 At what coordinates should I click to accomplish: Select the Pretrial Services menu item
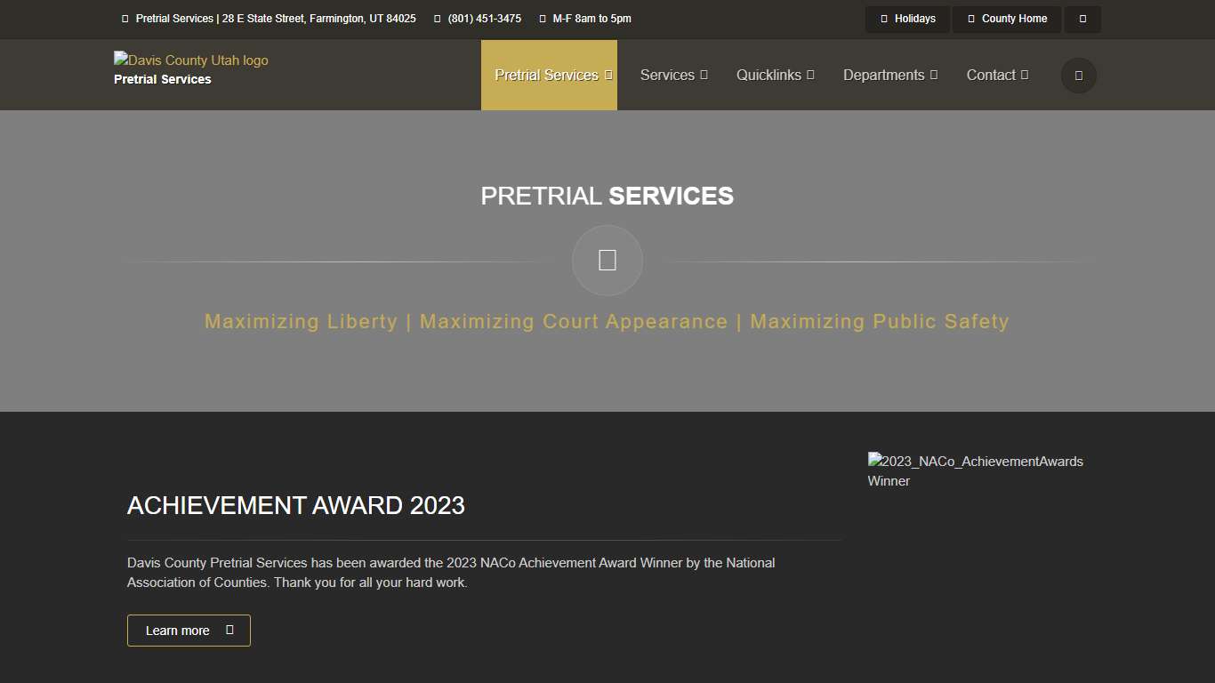click(549, 75)
